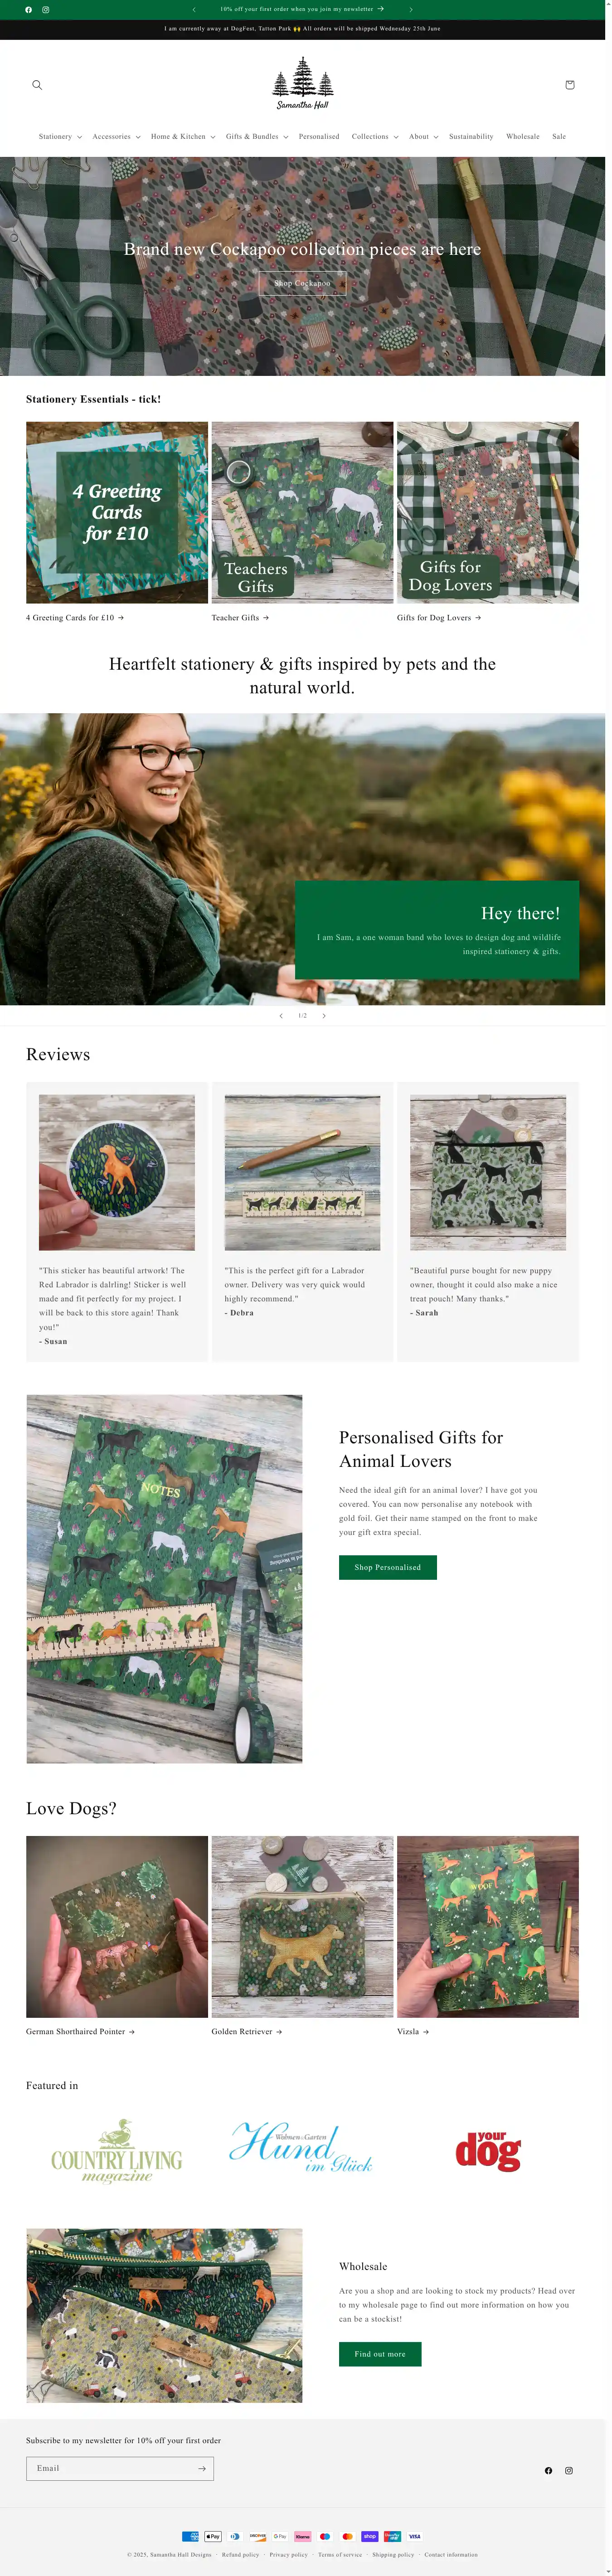Expand the Collections dropdown
This screenshot has height=2576, width=612.
[375, 136]
